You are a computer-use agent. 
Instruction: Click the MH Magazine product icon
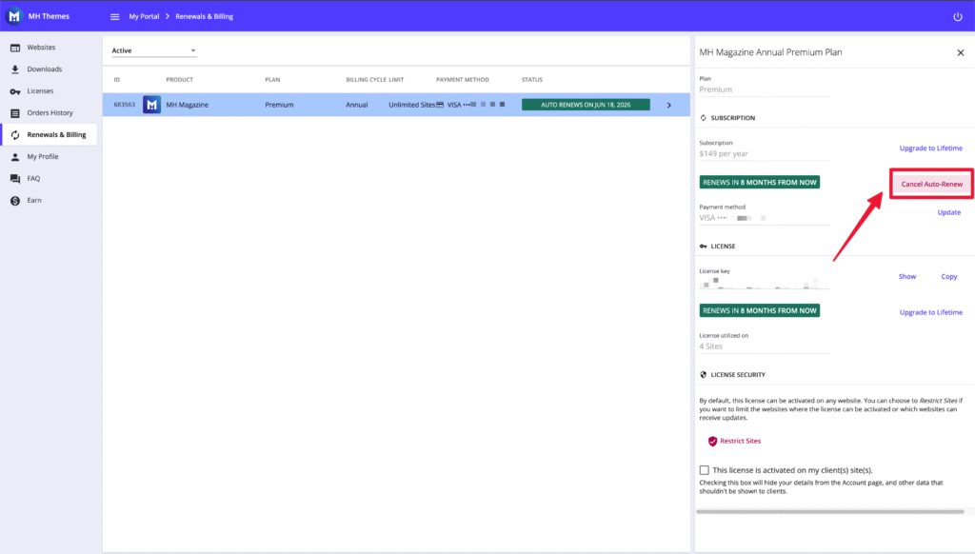pos(151,105)
